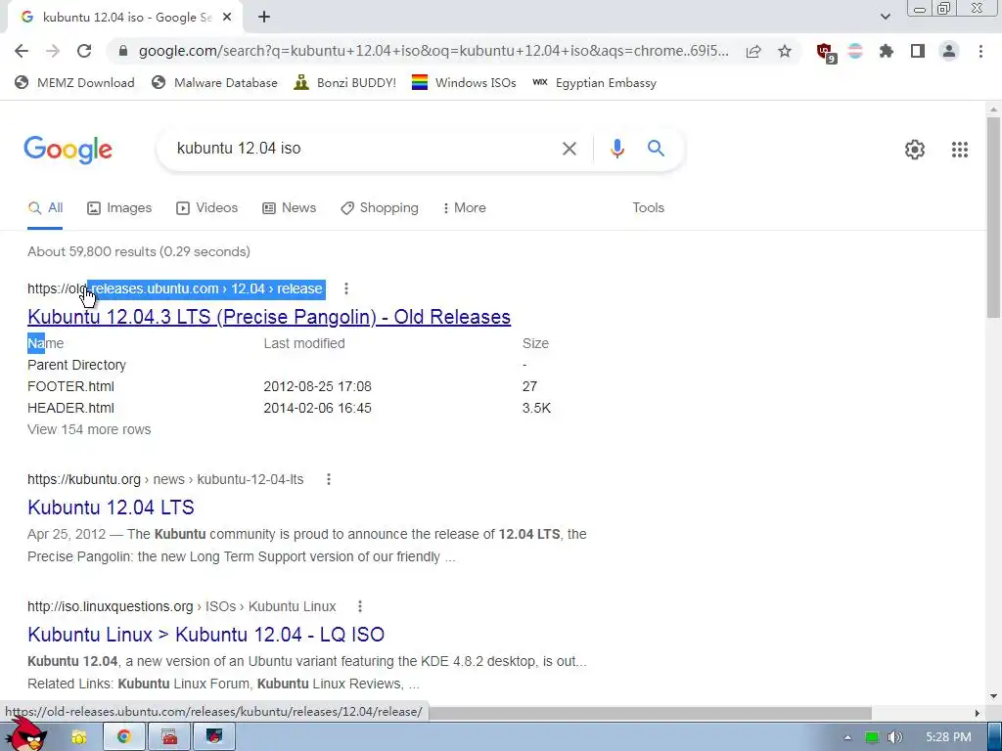
Task: Open the search Tools options
Action: pos(648,208)
